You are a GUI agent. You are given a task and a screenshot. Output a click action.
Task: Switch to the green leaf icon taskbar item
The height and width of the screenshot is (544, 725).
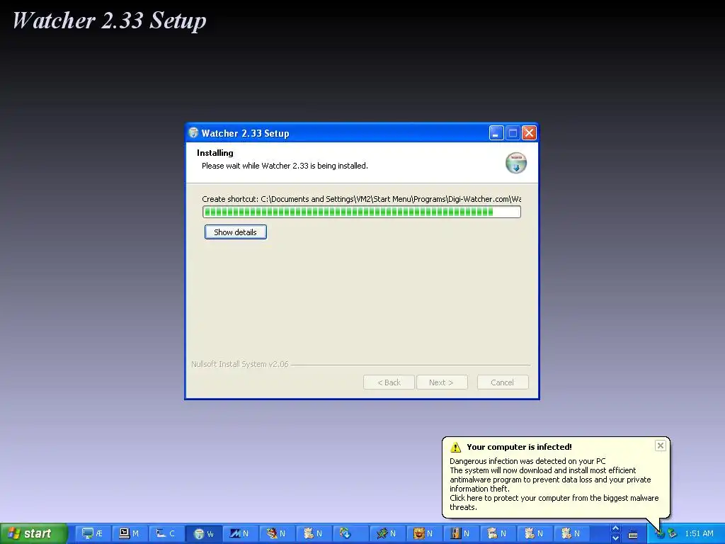coord(387,533)
